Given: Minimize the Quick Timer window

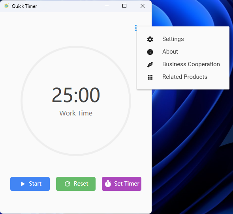Looking at the screenshot, I should (x=107, y=6).
